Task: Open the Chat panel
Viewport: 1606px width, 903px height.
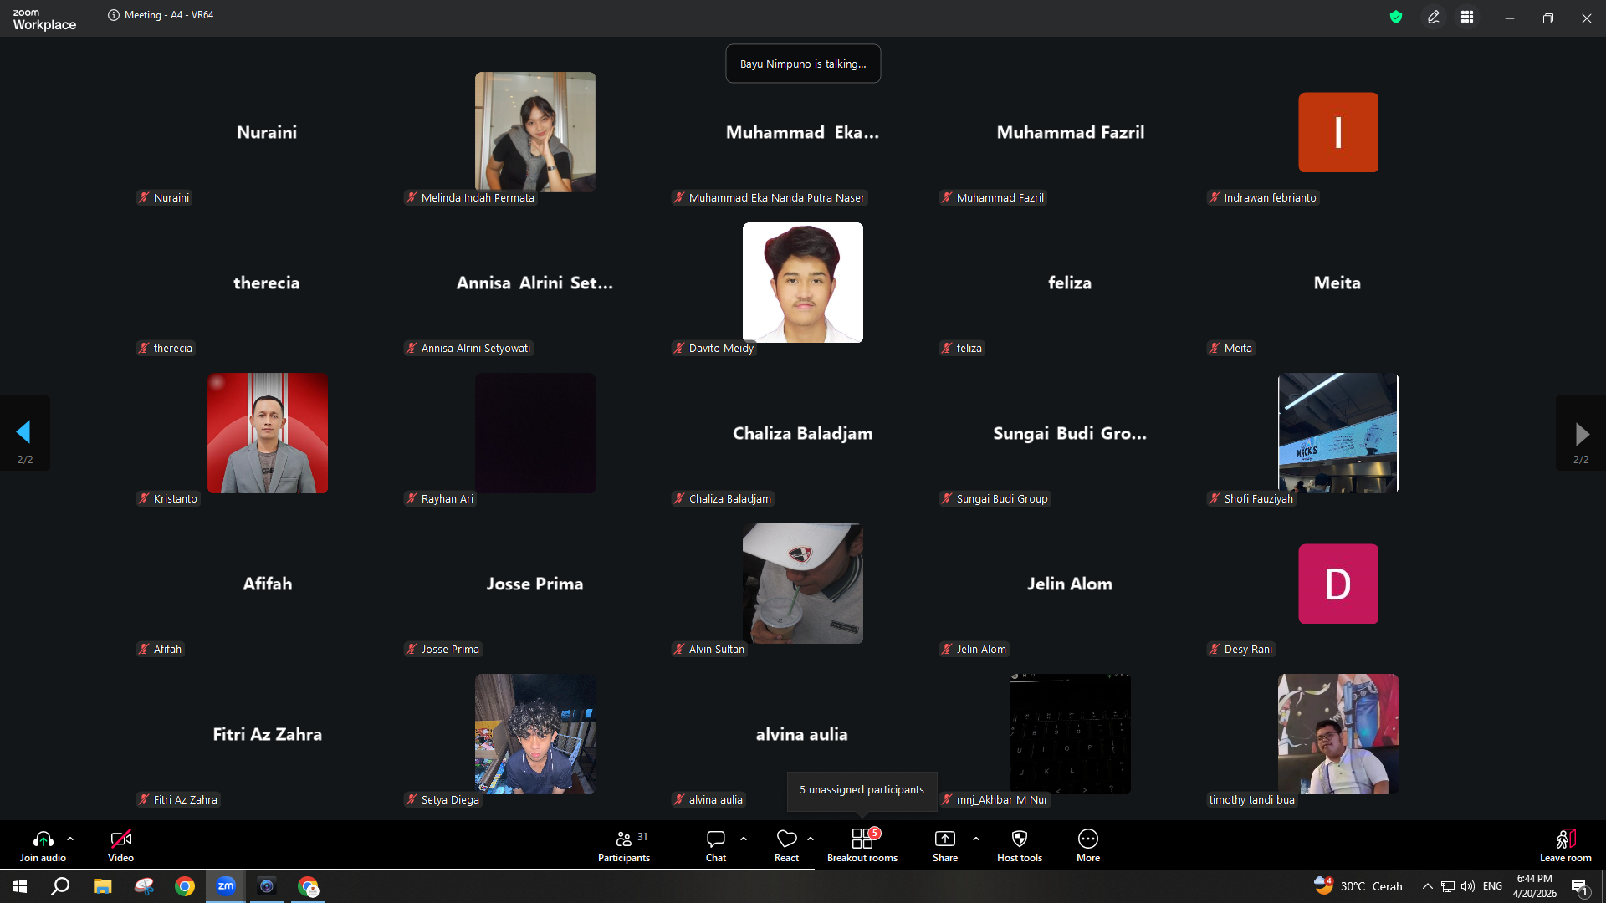Action: pos(716,845)
